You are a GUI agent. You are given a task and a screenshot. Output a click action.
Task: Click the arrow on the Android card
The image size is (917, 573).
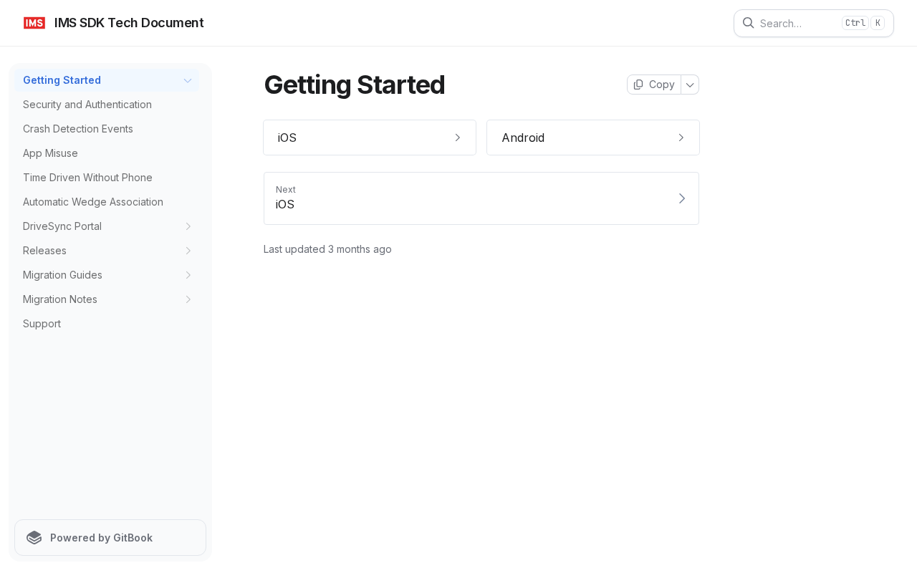coord(681,138)
